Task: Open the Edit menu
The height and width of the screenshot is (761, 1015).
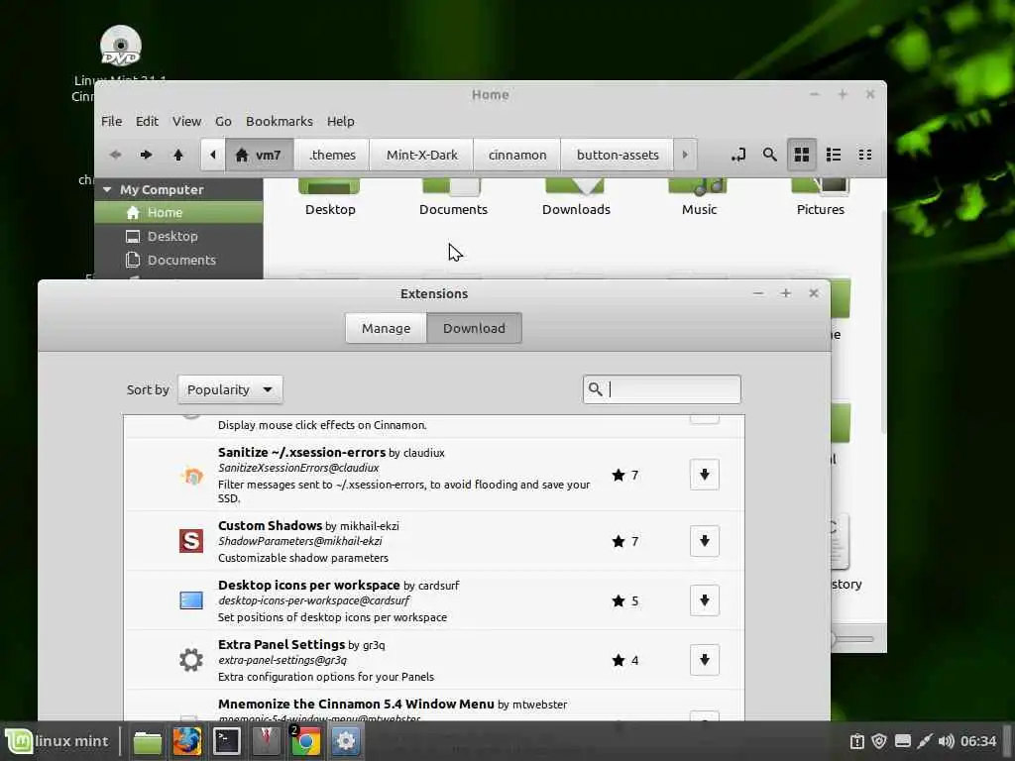Action: (x=147, y=121)
